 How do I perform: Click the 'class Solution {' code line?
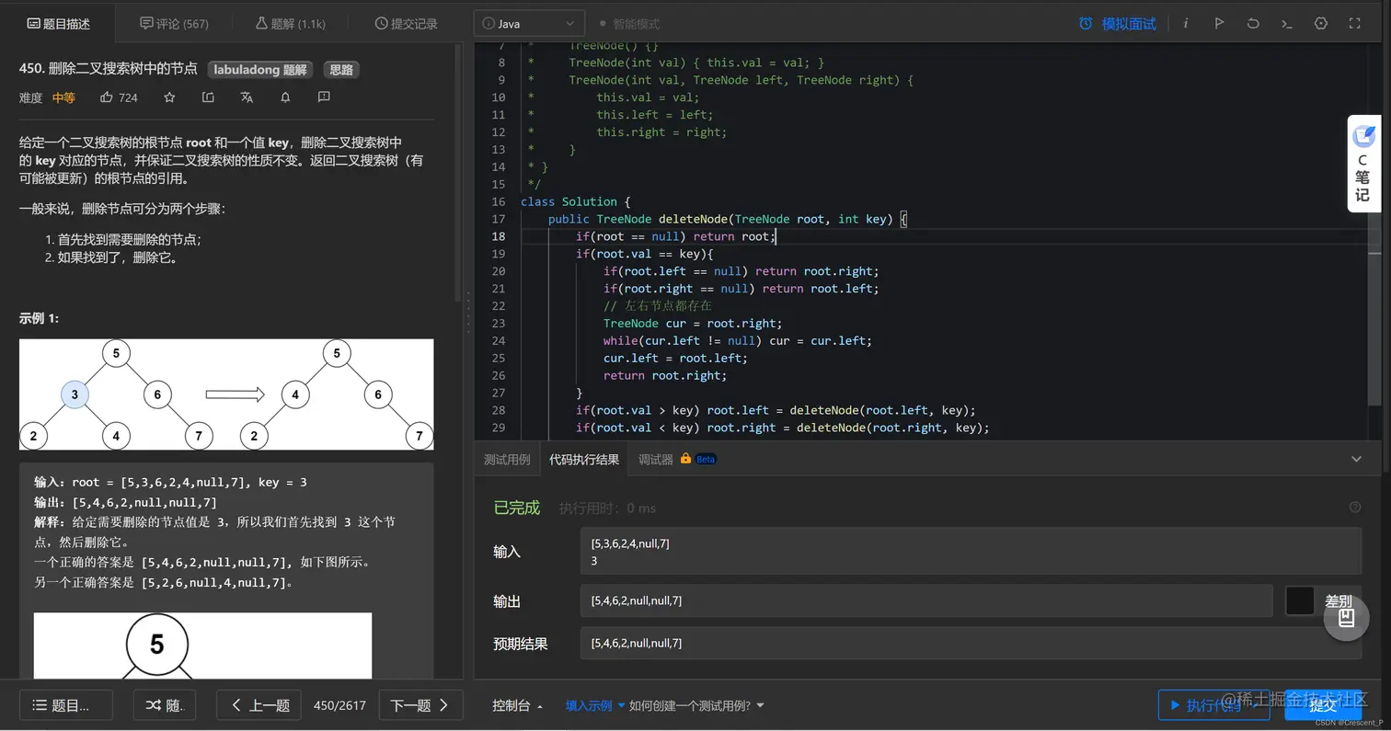coord(575,201)
